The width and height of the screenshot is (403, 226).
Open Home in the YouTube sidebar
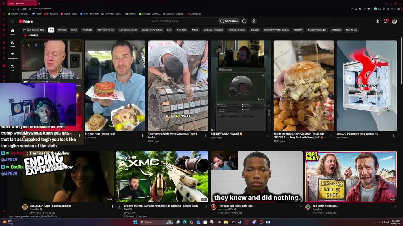pos(13,32)
